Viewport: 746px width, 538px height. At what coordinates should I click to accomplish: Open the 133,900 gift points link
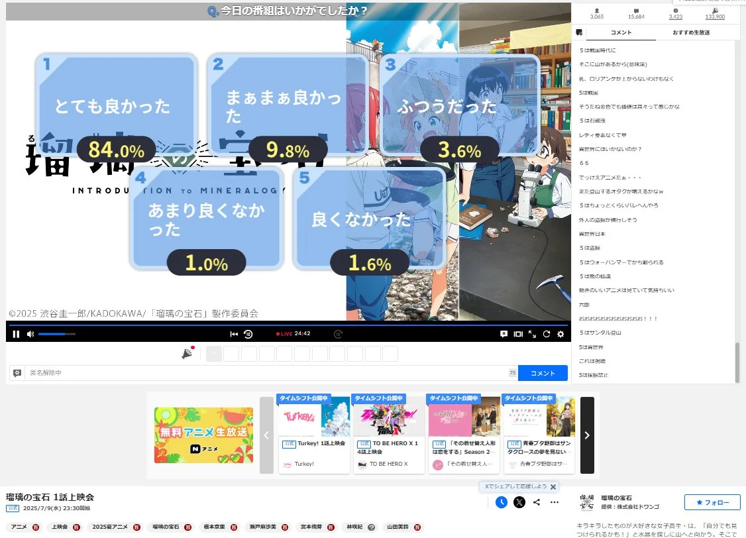[x=715, y=14]
